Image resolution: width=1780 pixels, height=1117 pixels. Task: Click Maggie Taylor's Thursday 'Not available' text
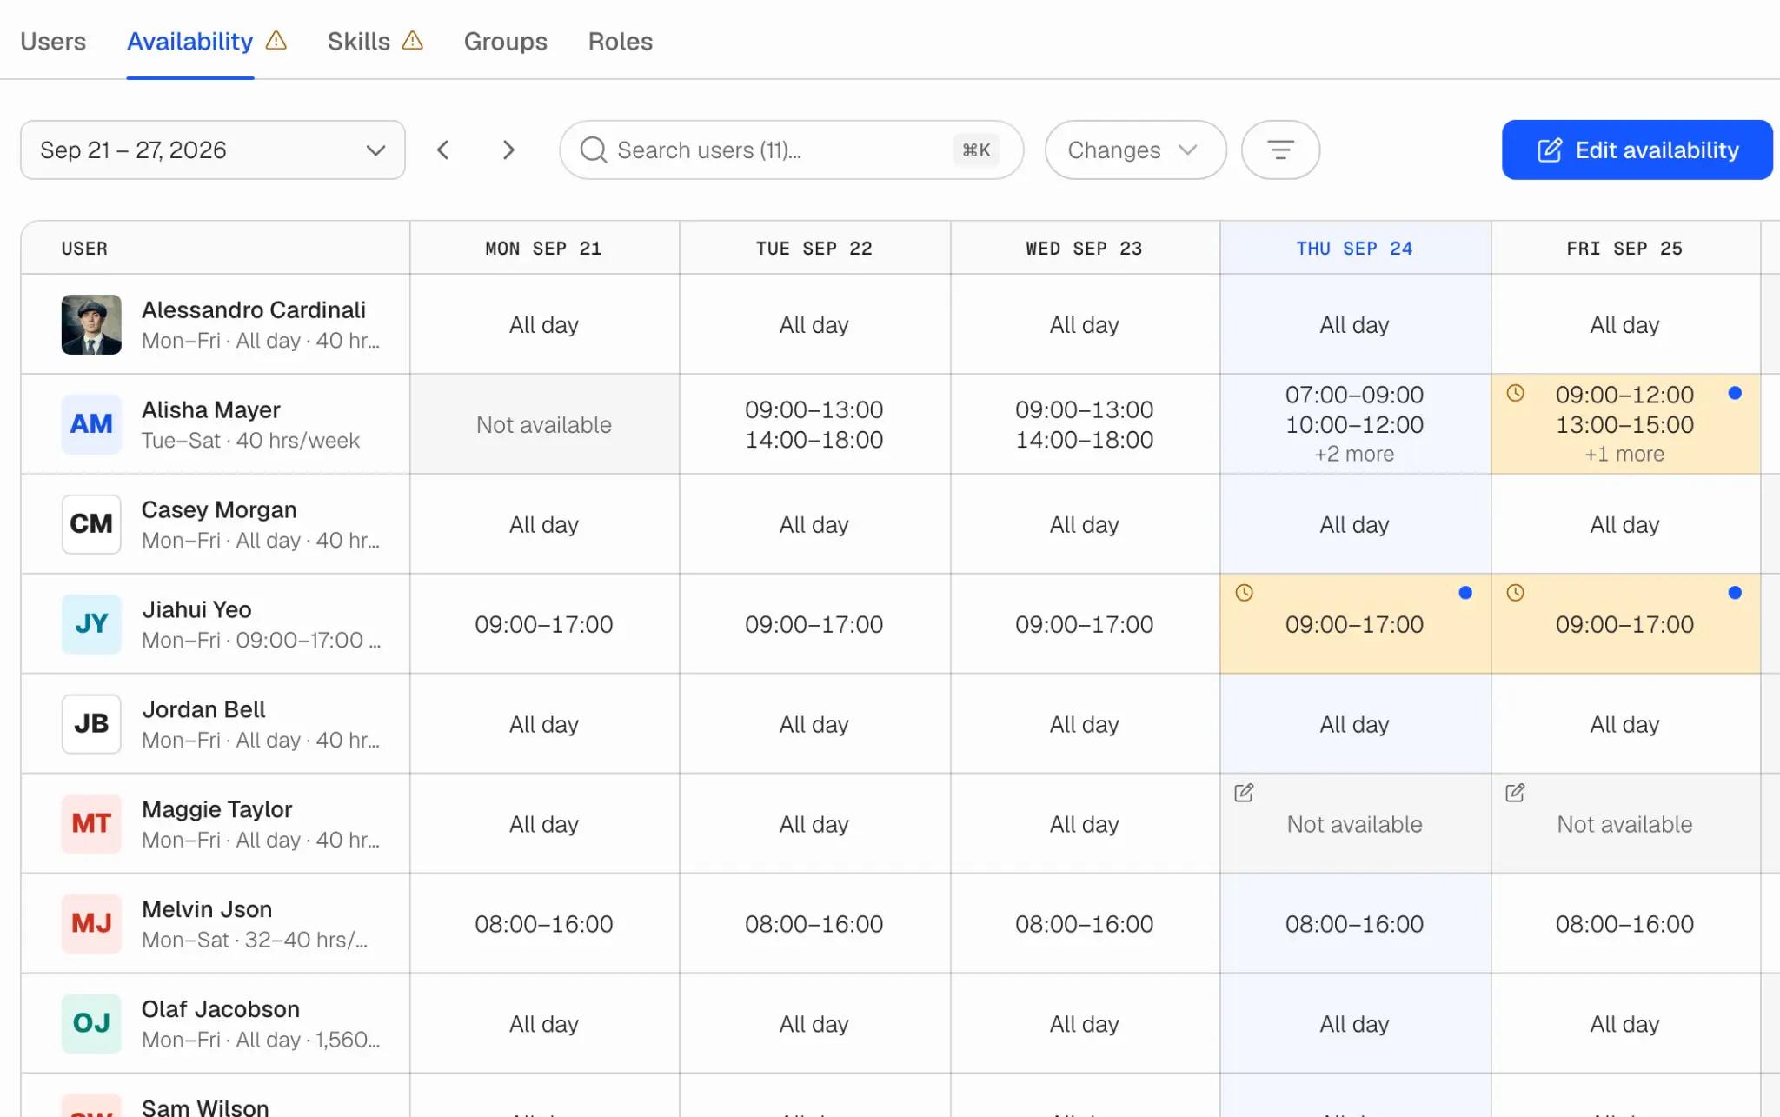click(1354, 824)
